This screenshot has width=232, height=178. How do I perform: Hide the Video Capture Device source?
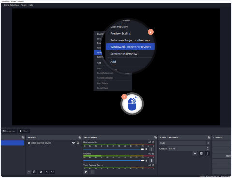[73, 143]
